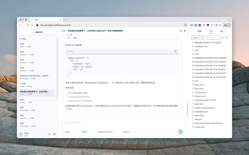Open the ztty folder
The image size is (249, 155).
(x=196, y=50)
